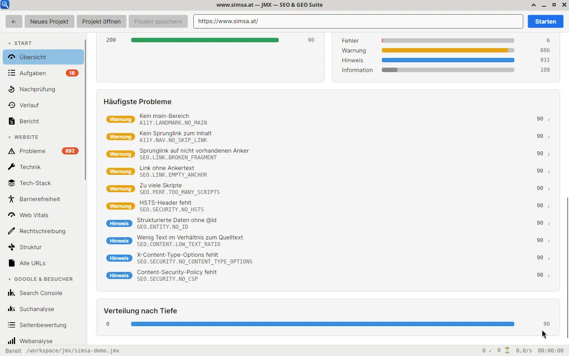This screenshot has width=569, height=356.
Task: Open Tech-Stack via its layers icon
Action: coord(12,183)
